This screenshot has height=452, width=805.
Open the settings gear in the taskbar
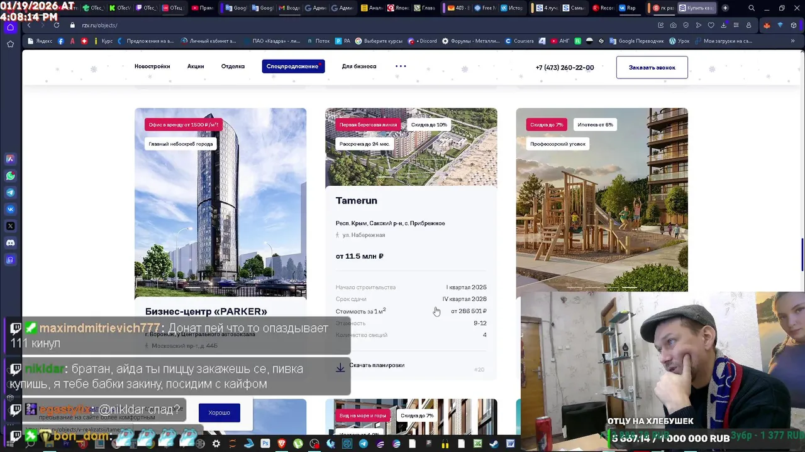(x=216, y=444)
